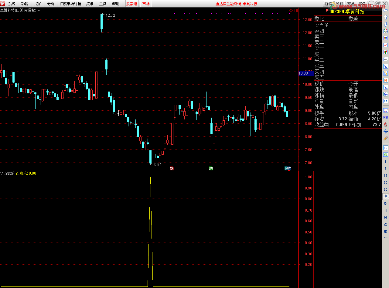Click the small diamond icon above price axis

click(291, 10)
